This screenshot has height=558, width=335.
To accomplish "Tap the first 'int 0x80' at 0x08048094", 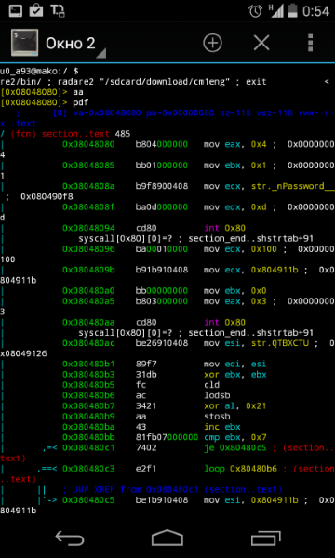I will click(x=224, y=228).
